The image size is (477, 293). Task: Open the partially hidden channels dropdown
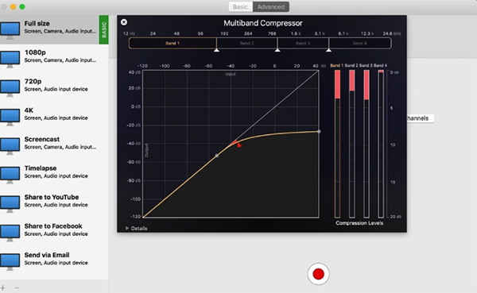pyautogui.click(x=421, y=118)
